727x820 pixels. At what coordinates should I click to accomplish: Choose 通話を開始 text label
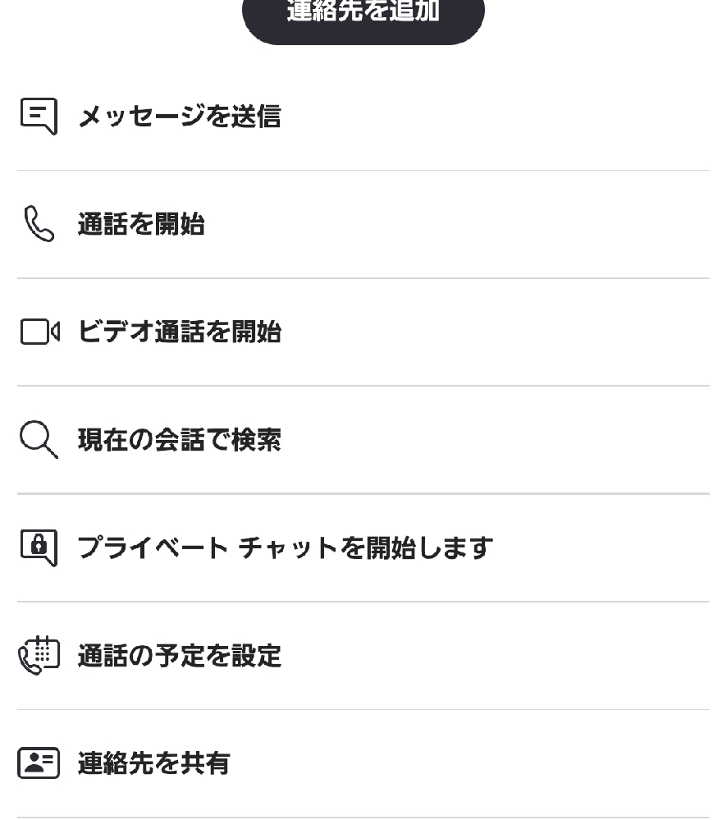pyautogui.click(x=141, y=224)
